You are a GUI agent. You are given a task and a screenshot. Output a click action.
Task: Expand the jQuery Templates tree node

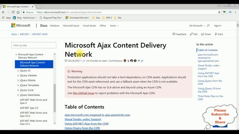click(18, 85)
